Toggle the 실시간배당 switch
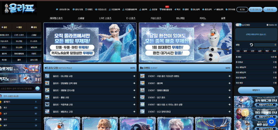This screenshot has width=278, height=130. [238, 25]
